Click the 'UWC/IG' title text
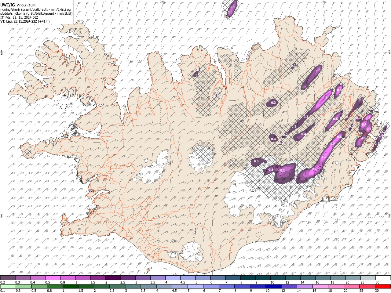Viewport: 391px width, 293px height. (x=7, y=5)
